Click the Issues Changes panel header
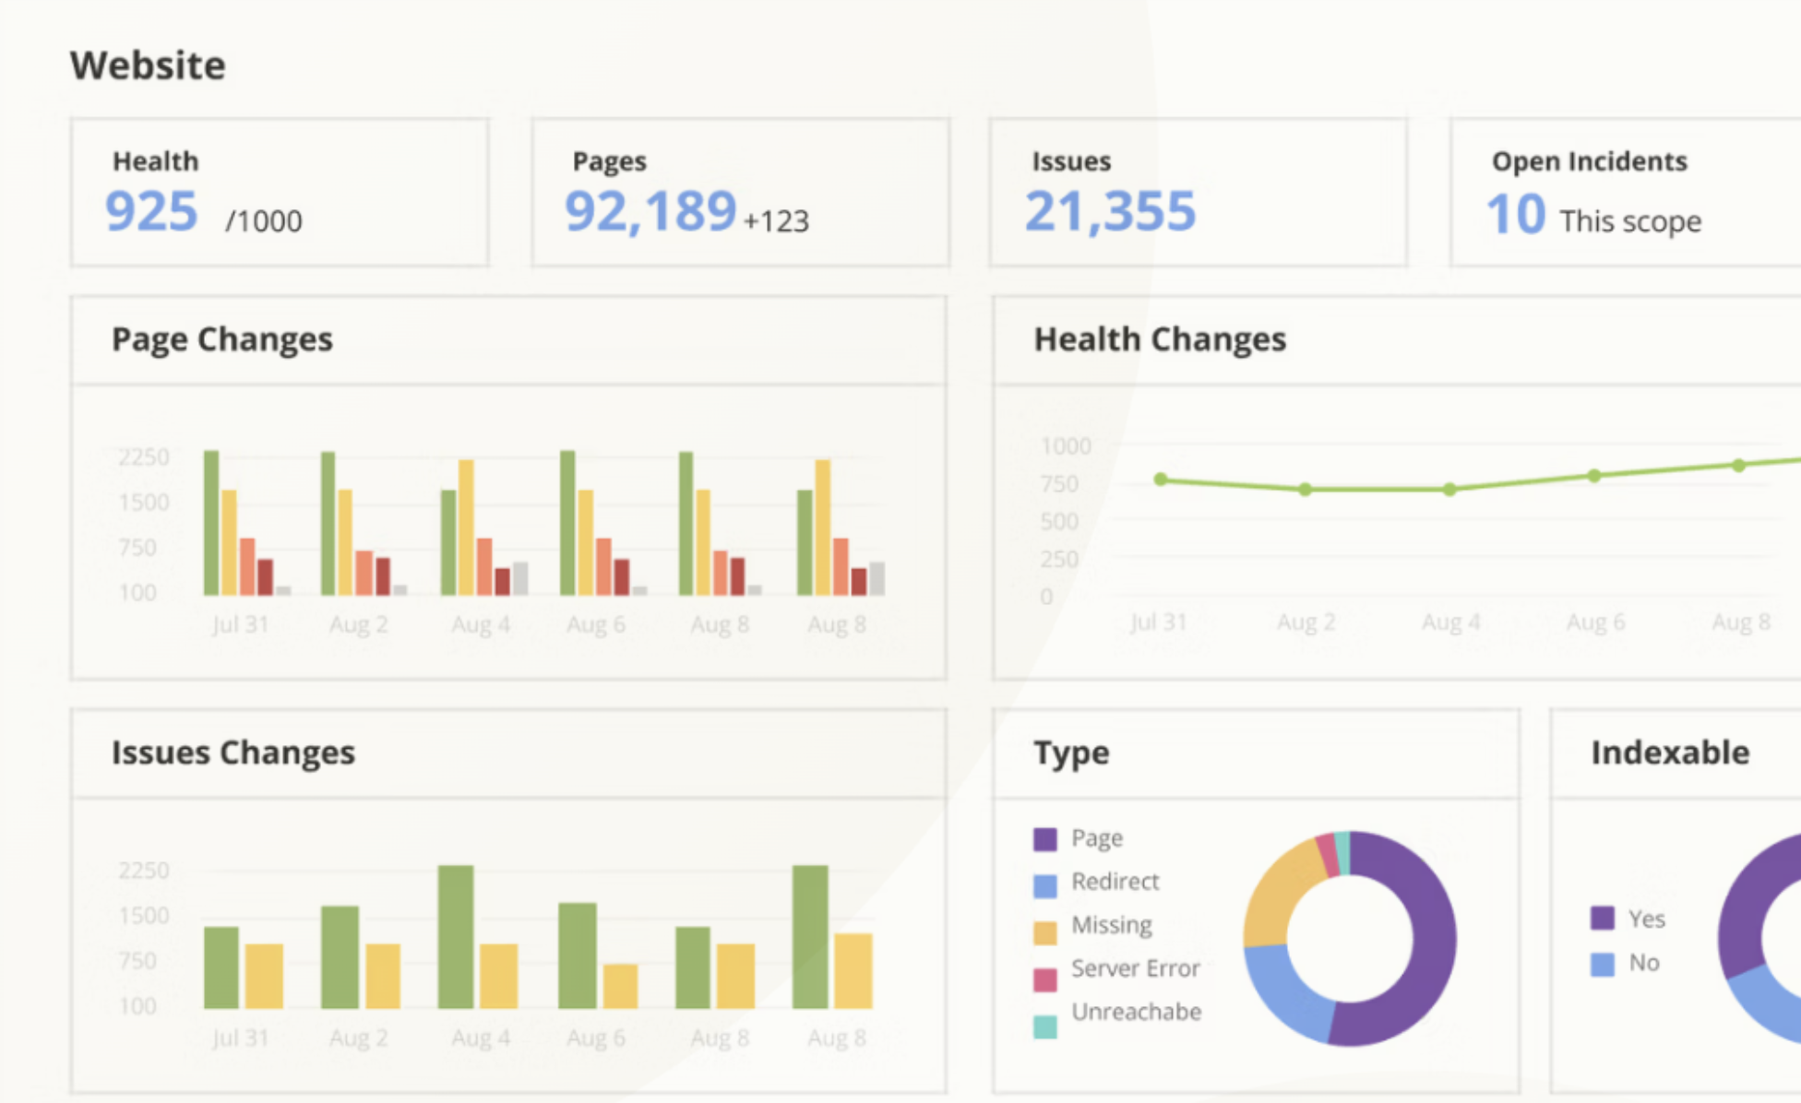The image size is (1801, 1103). coord(233,753)
